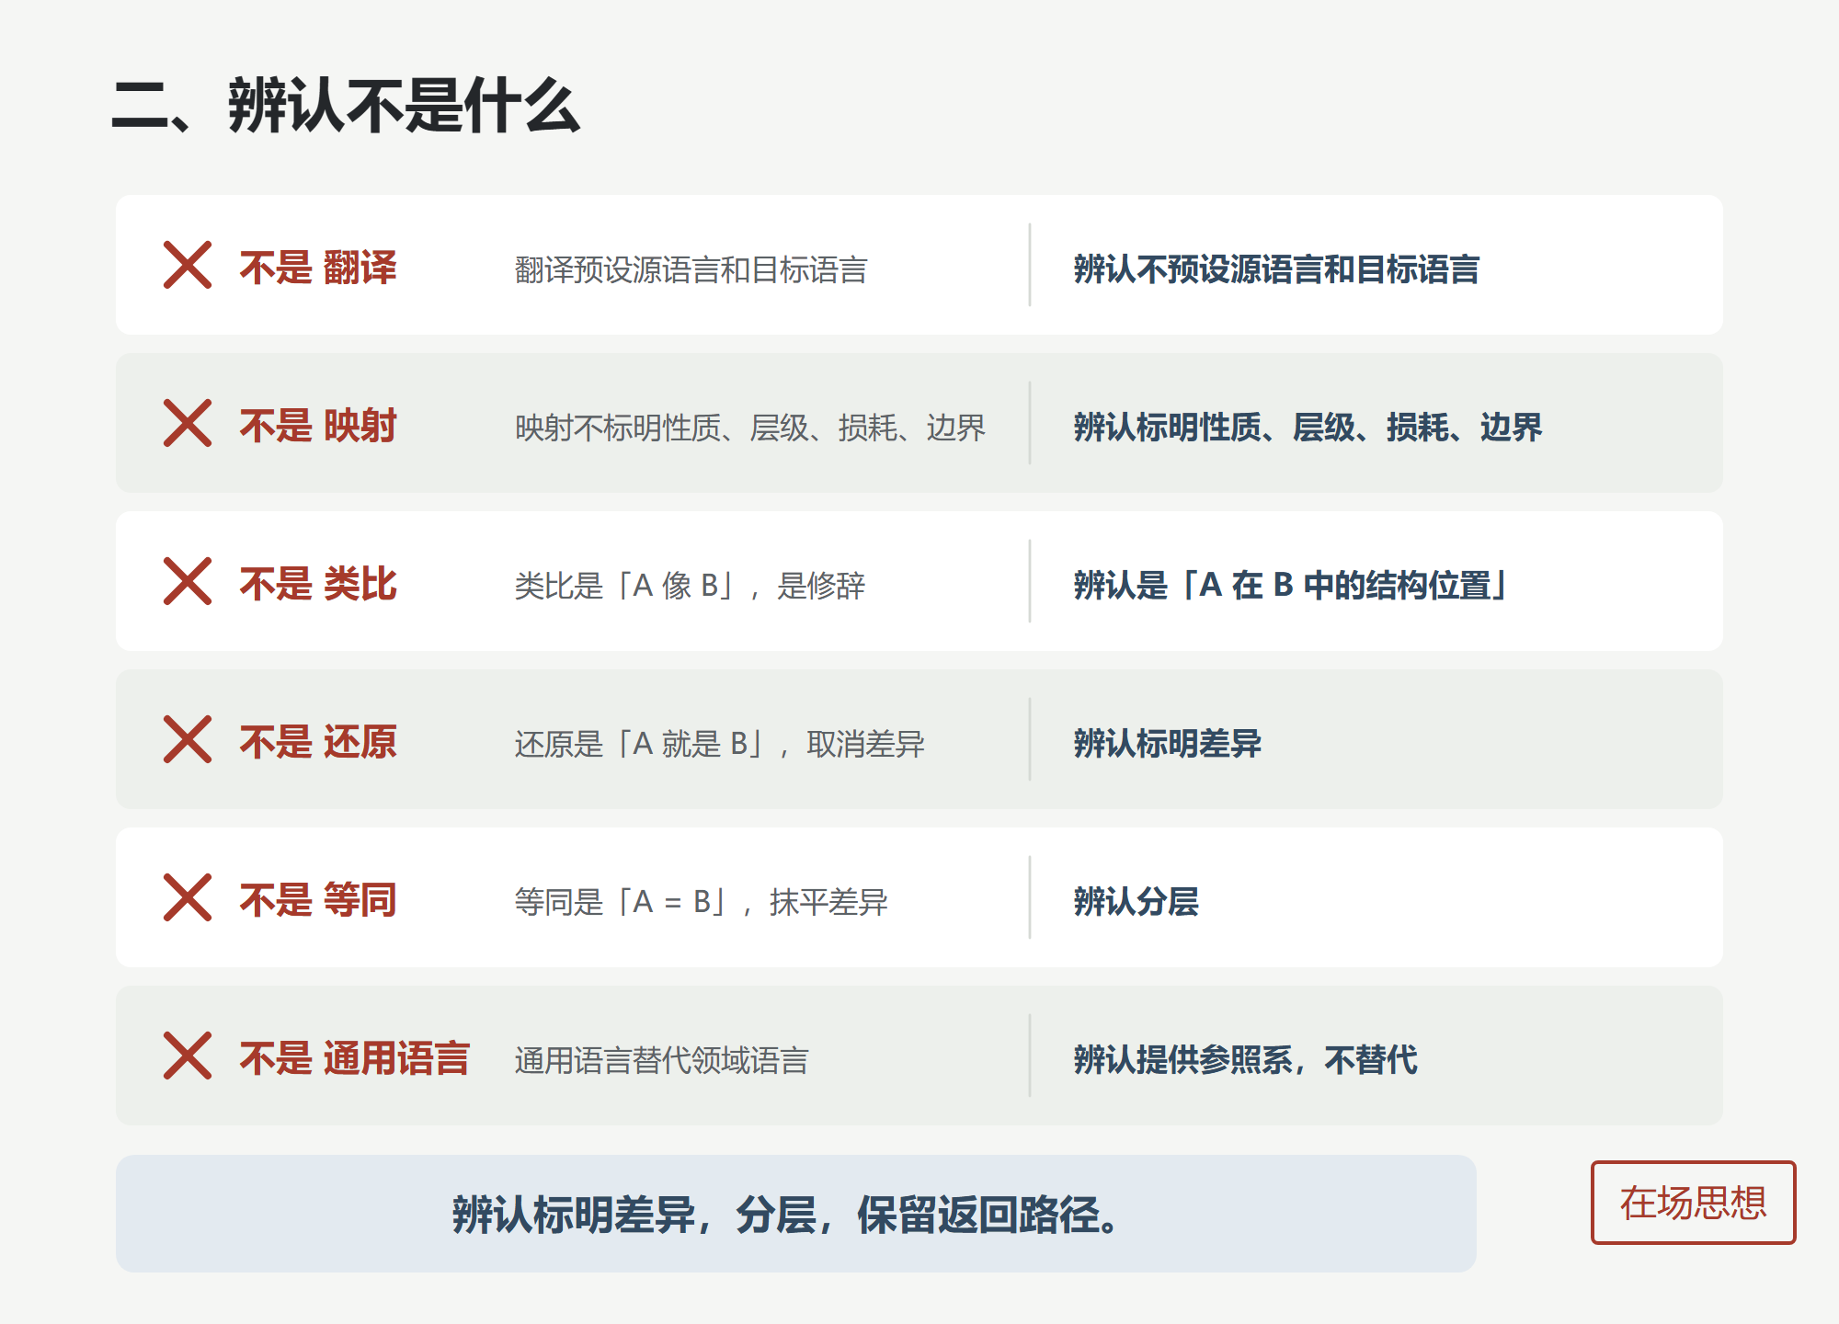This screenshot has width=1839, height=1324.
Task: Click the bold text 辨认不预设源语言和目标语言
Action: [1276, 269]
